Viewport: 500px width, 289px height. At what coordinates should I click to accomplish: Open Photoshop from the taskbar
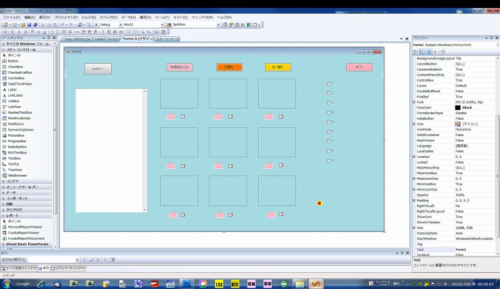pyautogui.click(x=186, y=283)
